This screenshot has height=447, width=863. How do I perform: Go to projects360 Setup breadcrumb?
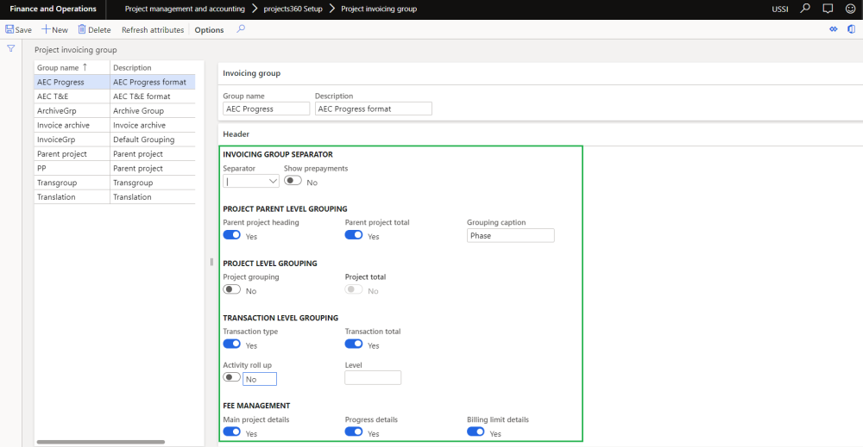coord(293,9)
